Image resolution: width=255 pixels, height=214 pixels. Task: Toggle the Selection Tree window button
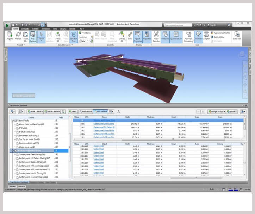click(x=74, y=37)
